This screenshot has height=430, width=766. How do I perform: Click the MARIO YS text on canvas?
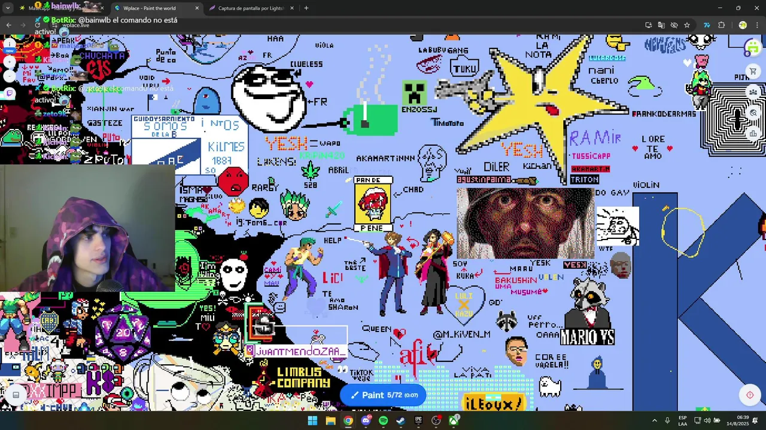(x=587, y=337)
